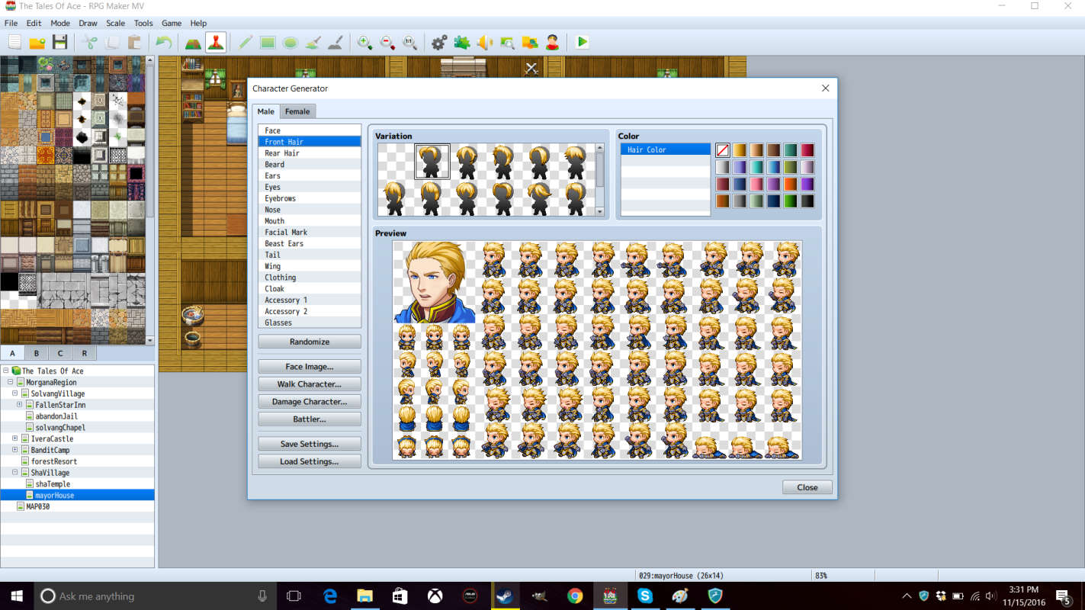Save the project with the floppy icon
Screen dimensions: 1085x610
point(59,43)
